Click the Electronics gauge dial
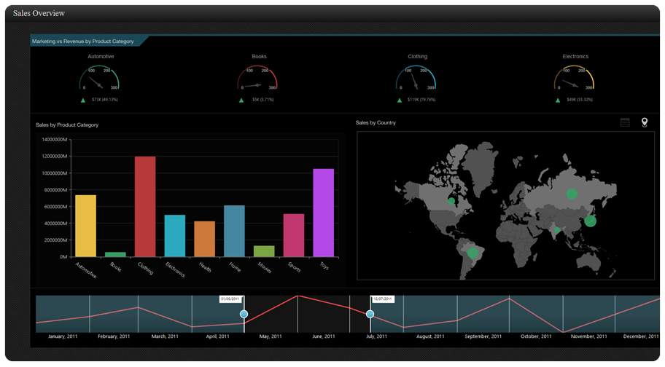 tap(575, 78)
